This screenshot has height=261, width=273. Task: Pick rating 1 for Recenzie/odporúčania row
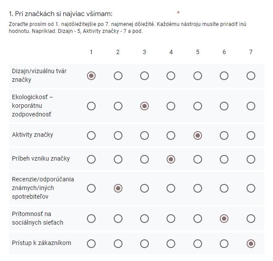pos(91,189)
